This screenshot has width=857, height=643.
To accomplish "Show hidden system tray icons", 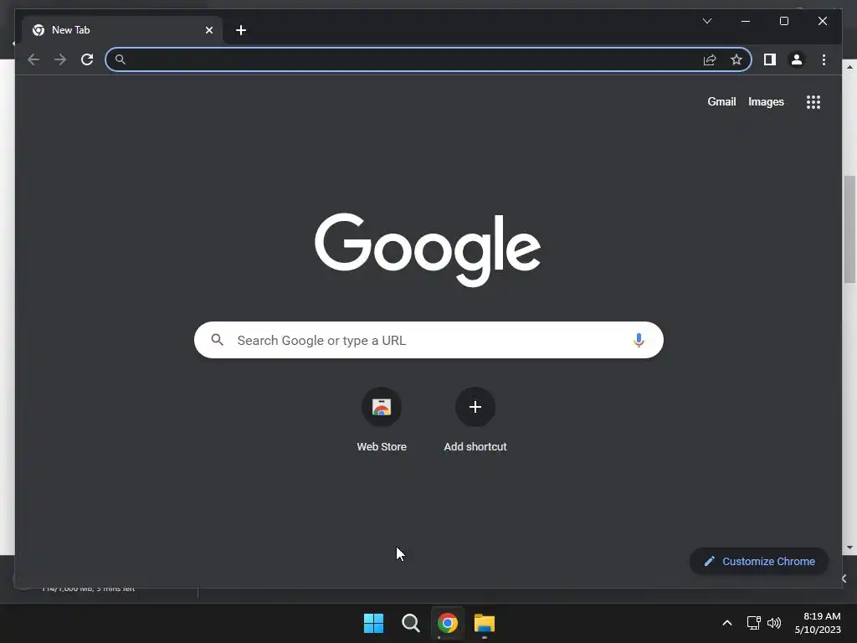I will pyautogui.click(x=727, y=623).
